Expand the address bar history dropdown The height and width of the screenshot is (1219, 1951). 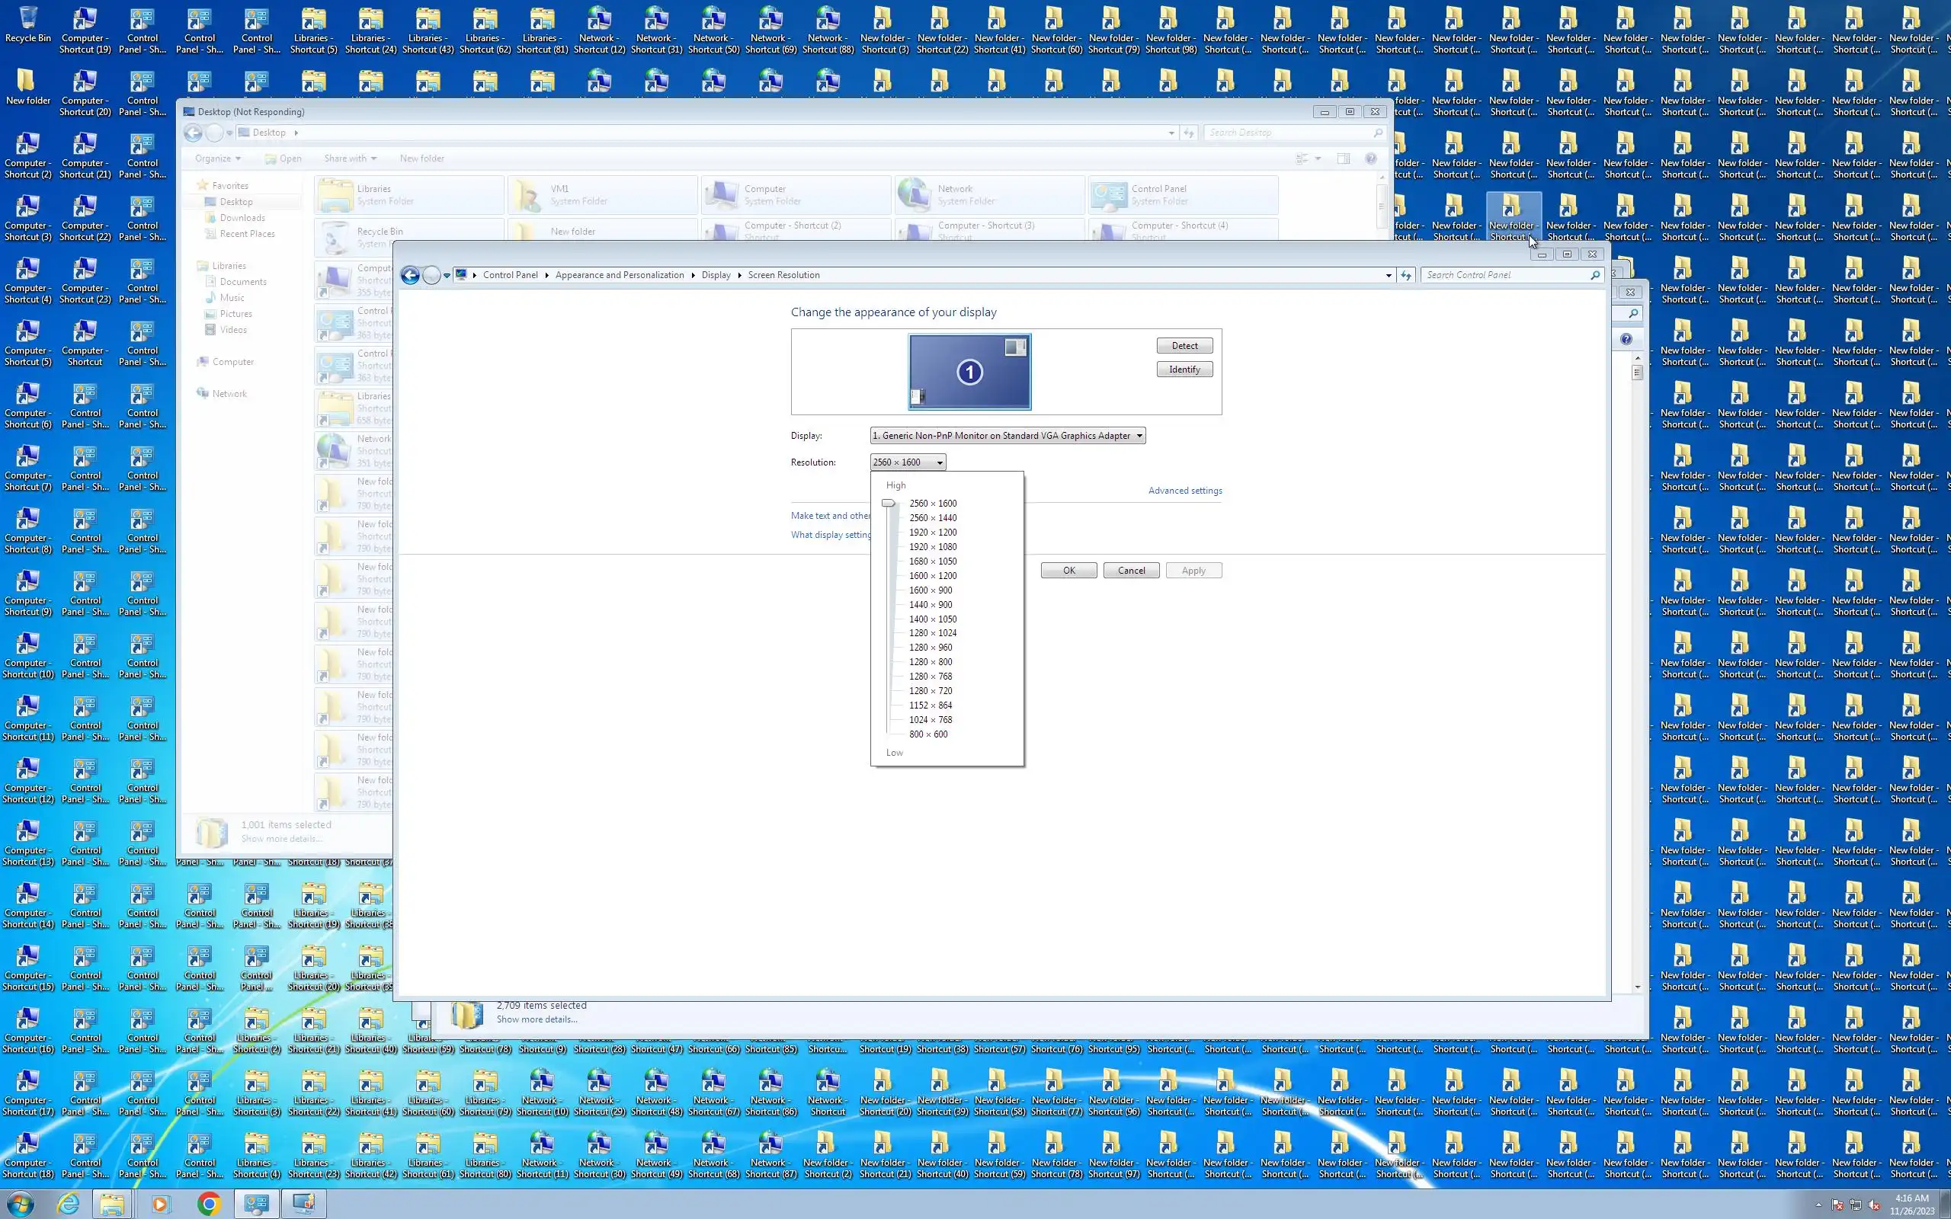point(1388,275)
